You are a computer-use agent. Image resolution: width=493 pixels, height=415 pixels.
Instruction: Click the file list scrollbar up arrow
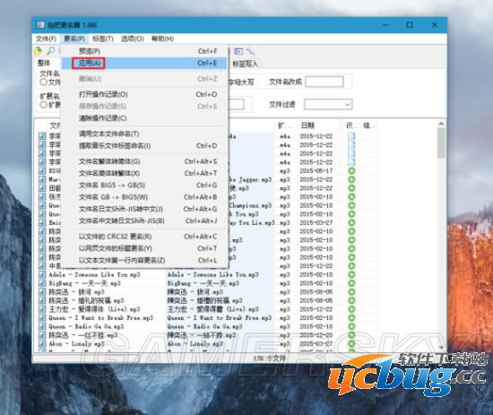pyautogui.click(x=441, y=124)
